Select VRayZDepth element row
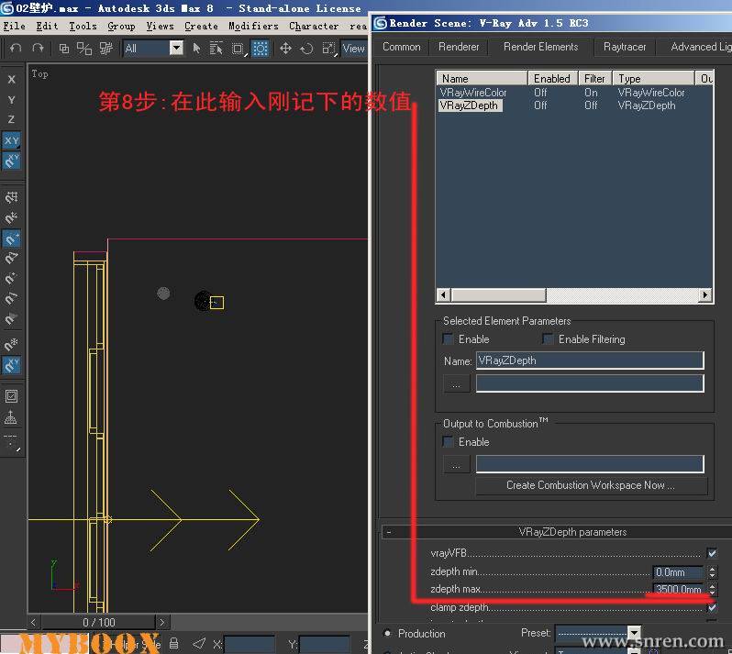 574,105
